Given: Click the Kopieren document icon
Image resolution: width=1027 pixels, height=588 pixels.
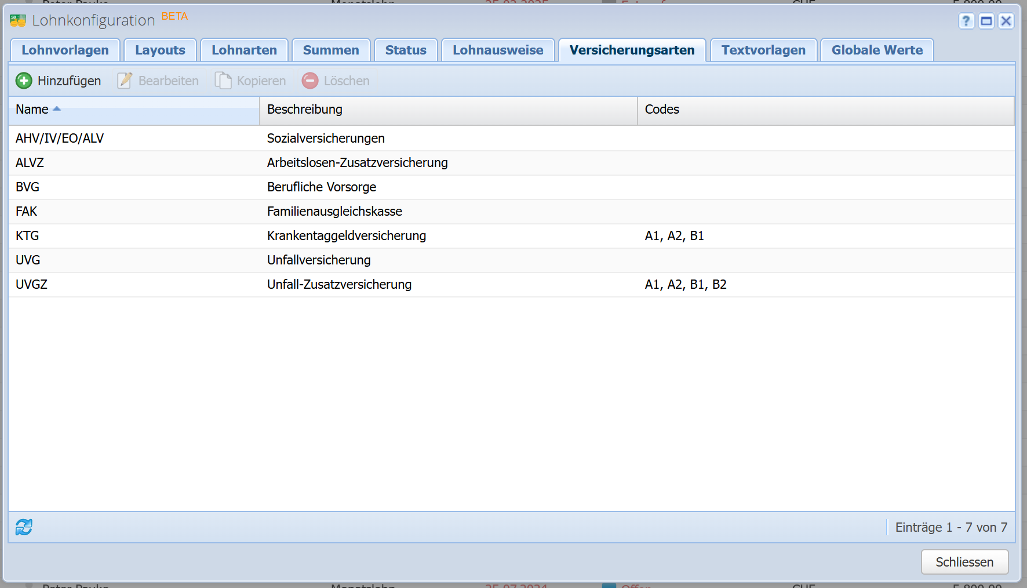Looking at the screenshot, I should [x=223, y=81].
